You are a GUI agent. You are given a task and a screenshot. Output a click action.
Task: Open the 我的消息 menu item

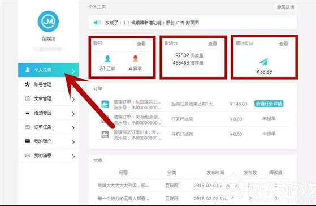click(x=49, y=156)
